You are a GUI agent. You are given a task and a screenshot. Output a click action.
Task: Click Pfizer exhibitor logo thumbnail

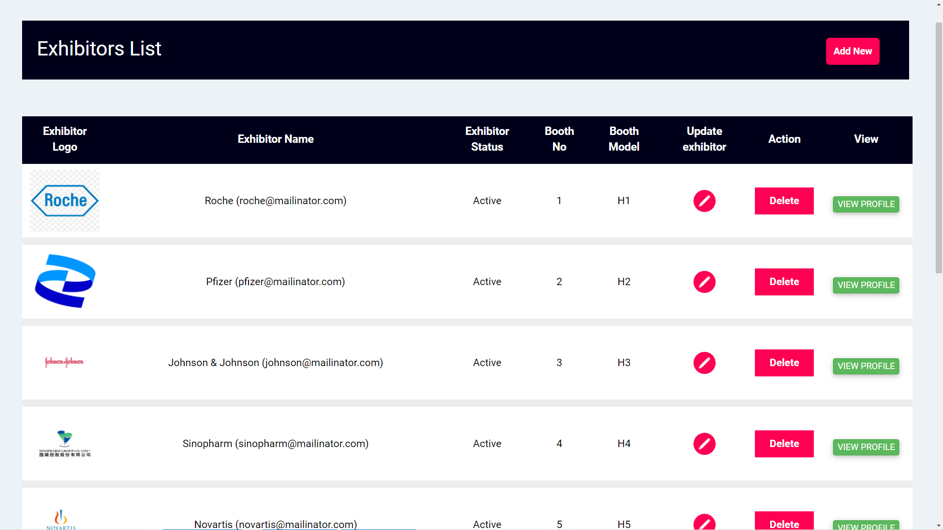[x=65, y=282]
